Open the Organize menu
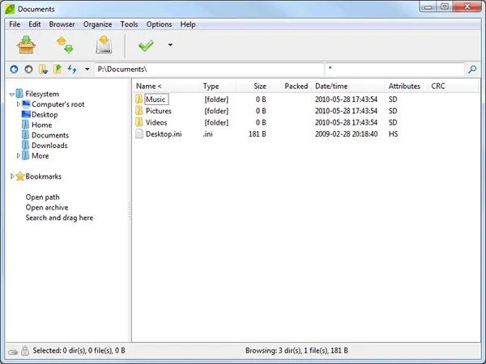Image resolution: width=486 pixels, height=364 pixels. pos(98,24)
